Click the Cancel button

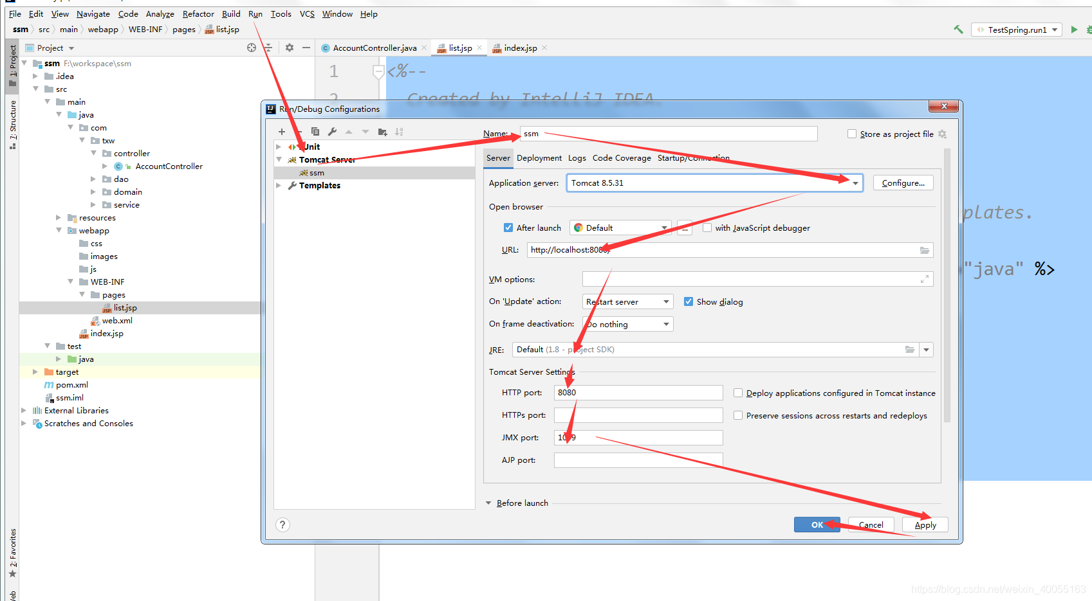(x=871, y=525)
